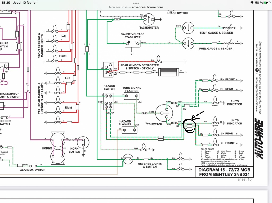272x203 pixels.
Task: Tap the "TACHOMETER" label
Action: click(149, 28)
